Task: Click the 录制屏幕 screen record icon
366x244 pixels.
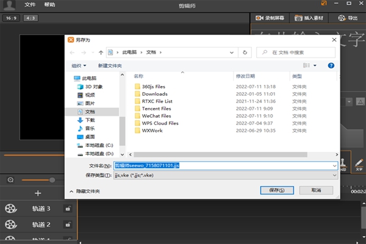Action: (259, 18)
